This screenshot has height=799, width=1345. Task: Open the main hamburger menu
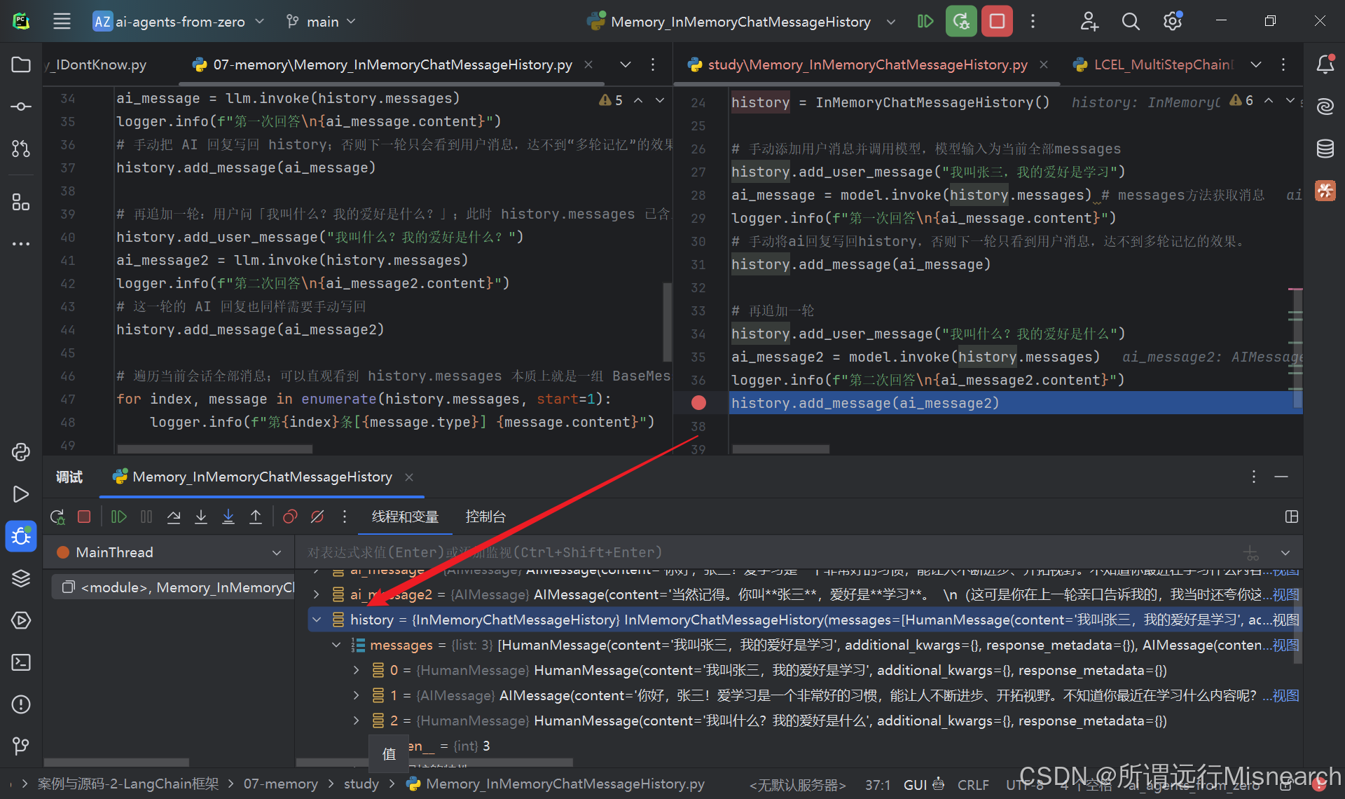point(62,21)
